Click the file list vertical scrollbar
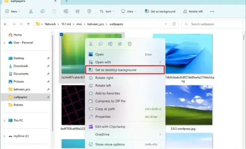246x149 pixels. coord(244,38)
